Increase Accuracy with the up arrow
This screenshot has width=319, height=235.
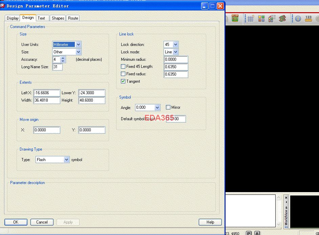(x=63, y=58)
